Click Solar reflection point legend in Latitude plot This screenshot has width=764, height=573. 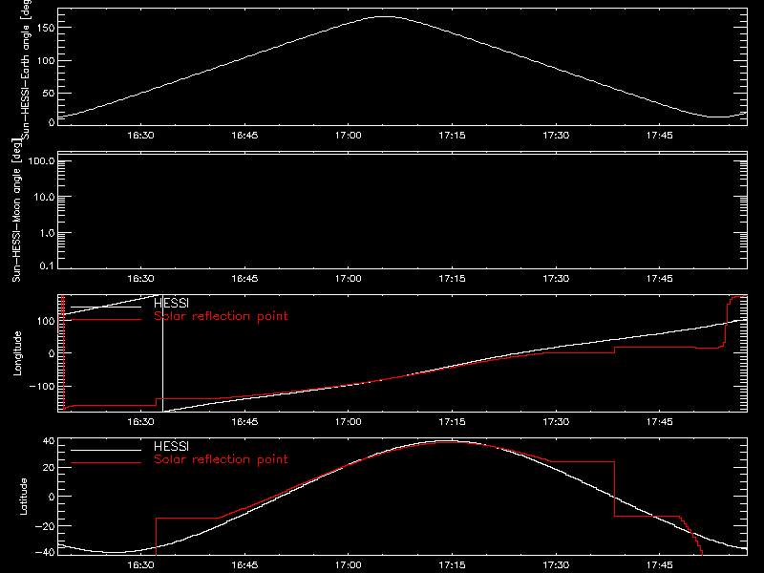coord(221,459)
